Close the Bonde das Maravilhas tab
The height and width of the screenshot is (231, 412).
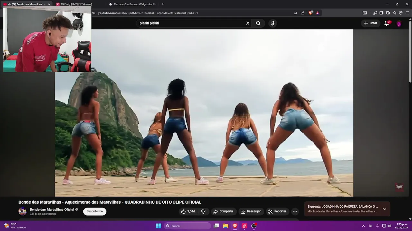pos(49,4)
